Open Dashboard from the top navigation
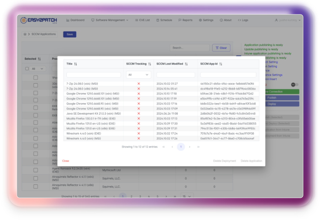The width and height of the screenshot is (320, 220). [x=75, y=20]
